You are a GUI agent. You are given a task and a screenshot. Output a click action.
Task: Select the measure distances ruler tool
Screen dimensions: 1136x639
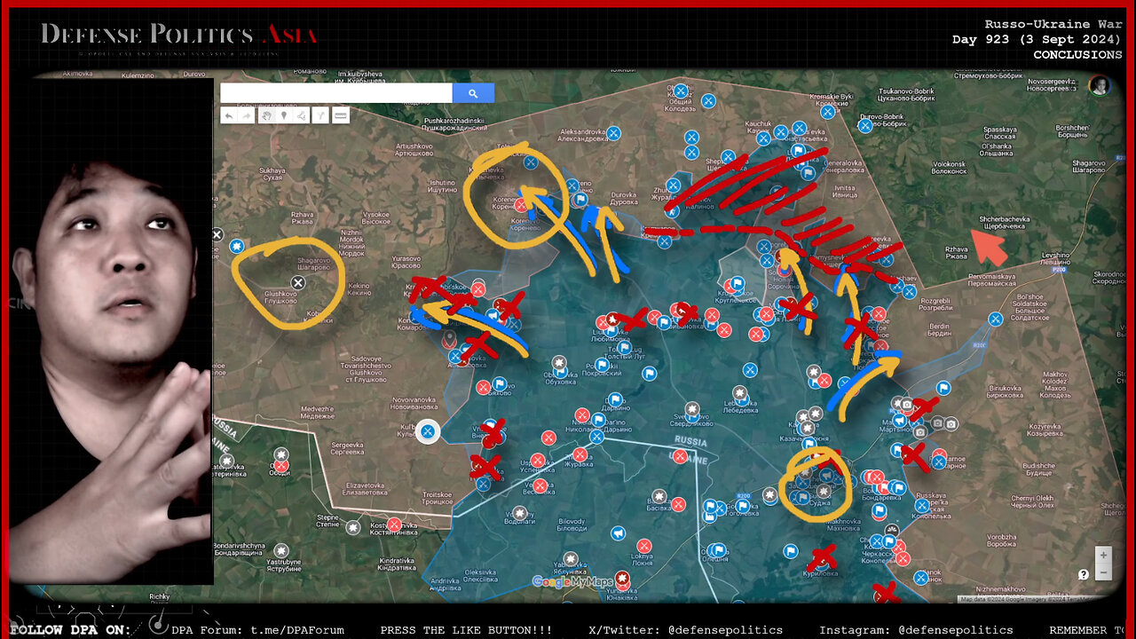coord(340,115)
